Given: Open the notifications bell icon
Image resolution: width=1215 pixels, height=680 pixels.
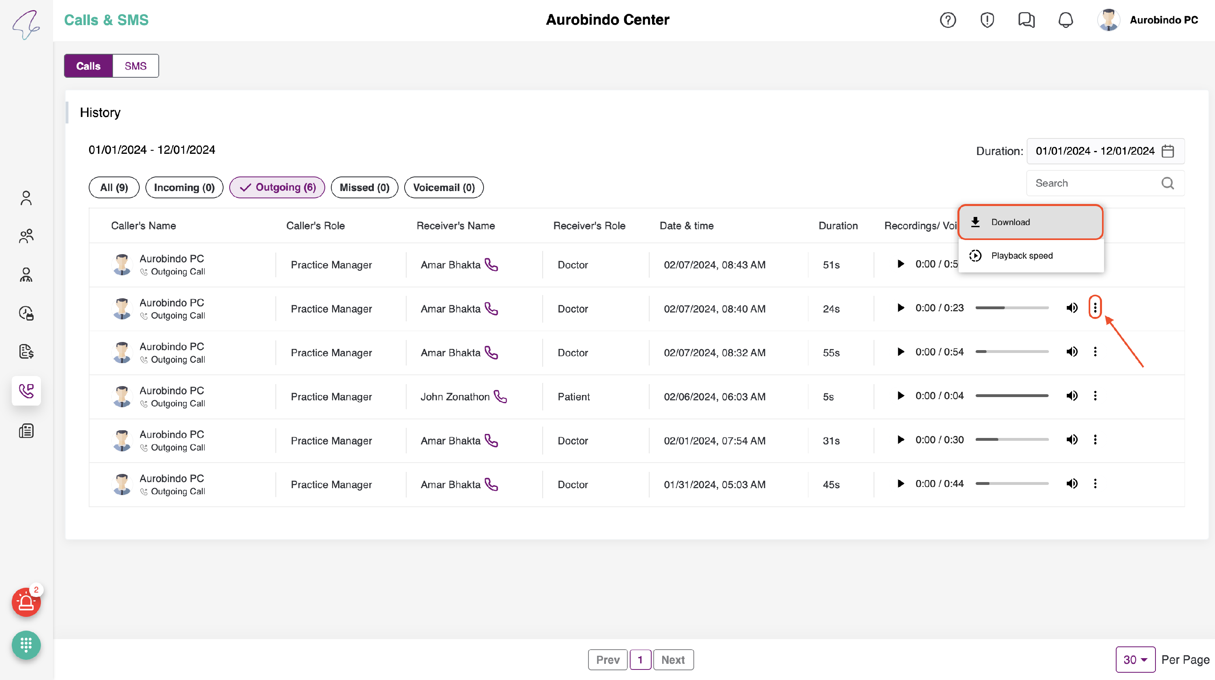Looking at the screenshot, I should tap(1066, 20).
